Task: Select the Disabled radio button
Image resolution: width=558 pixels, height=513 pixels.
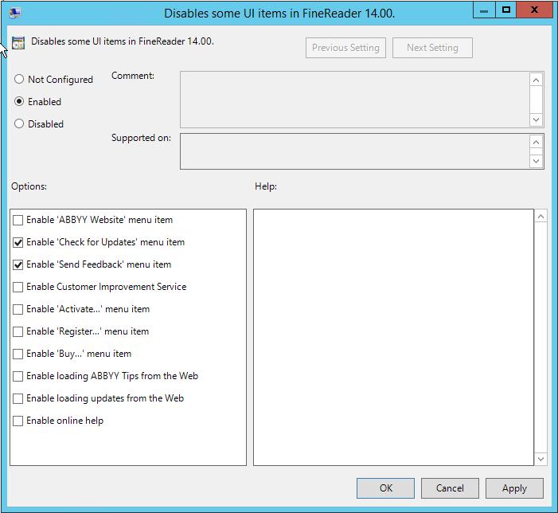Action: click(x=19, y=123)
